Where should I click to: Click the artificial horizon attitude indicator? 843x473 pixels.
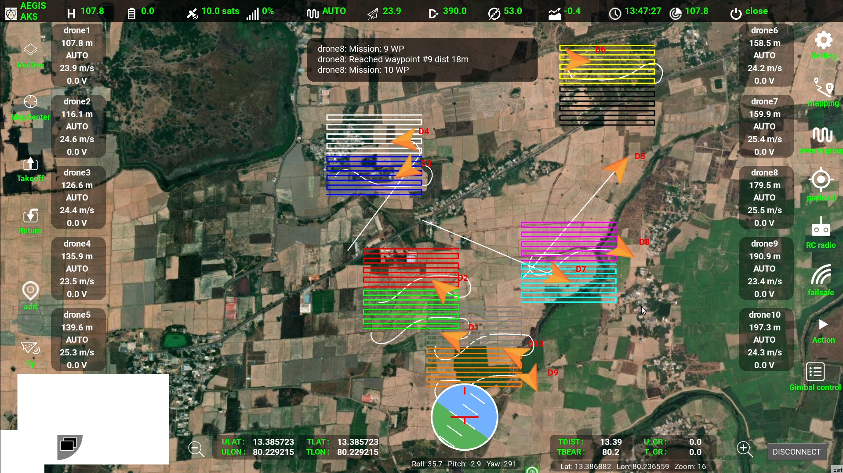point(465,417)
